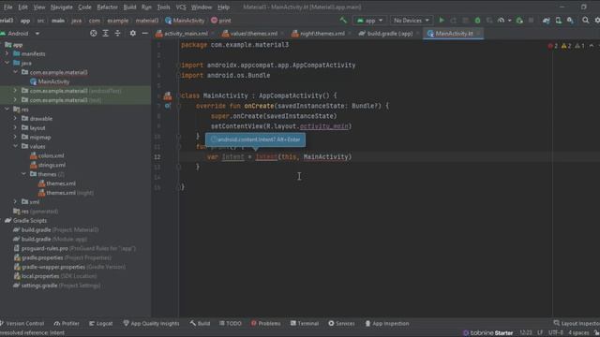Open SDK Manager icon in toolbar
This screenshot has width=600, height=337.
570,21
